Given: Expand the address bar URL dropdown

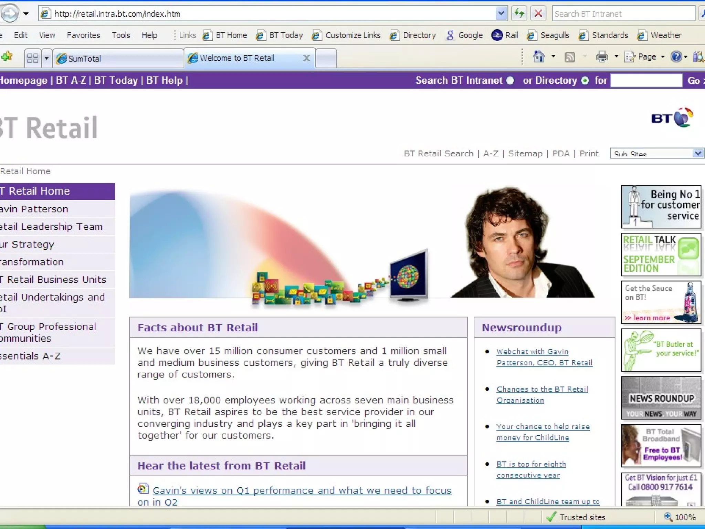Looking at the screenshot, I should click(x=501, y=14).
